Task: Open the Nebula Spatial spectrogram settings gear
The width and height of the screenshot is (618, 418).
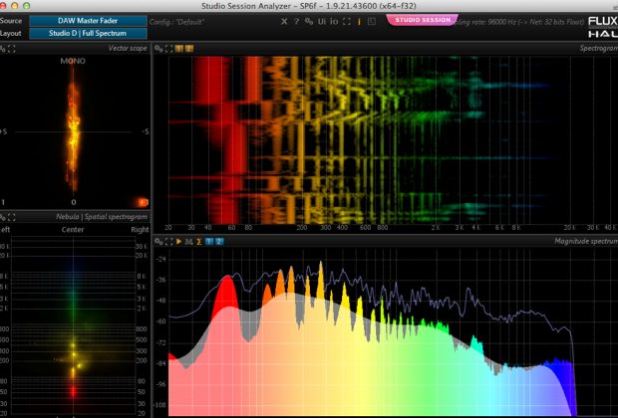Action: [3, 216]
